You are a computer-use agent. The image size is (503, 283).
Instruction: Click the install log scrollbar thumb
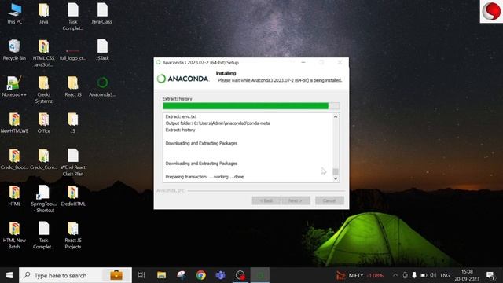336,171
